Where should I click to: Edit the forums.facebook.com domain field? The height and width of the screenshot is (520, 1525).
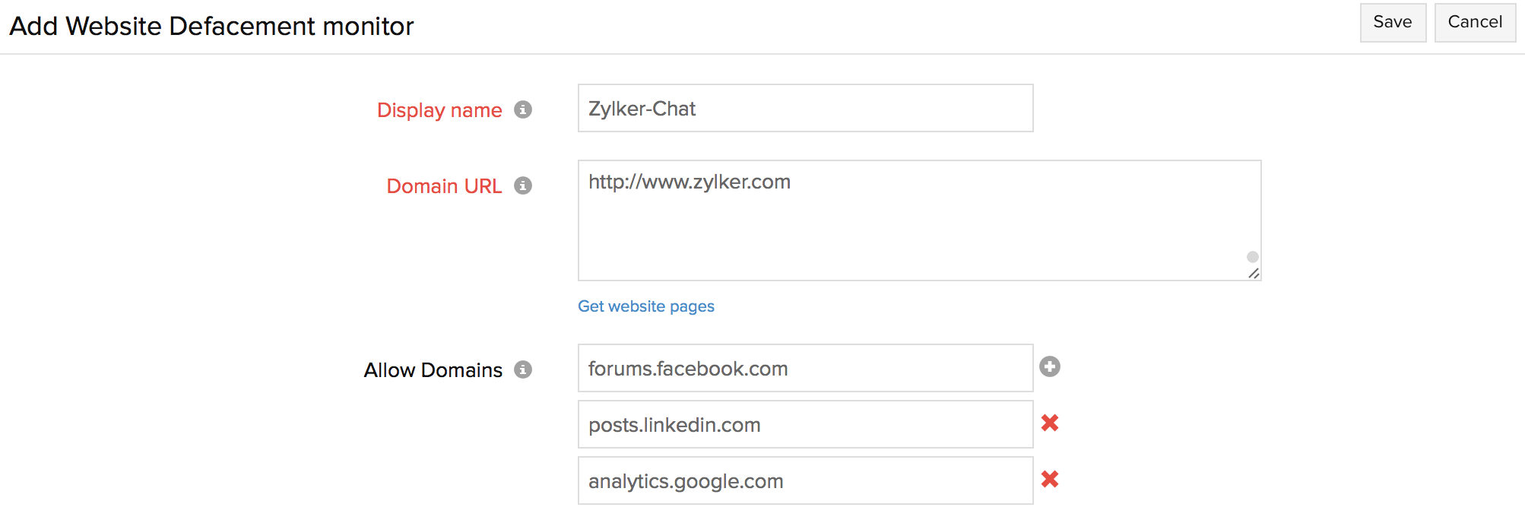pos(805,369)
